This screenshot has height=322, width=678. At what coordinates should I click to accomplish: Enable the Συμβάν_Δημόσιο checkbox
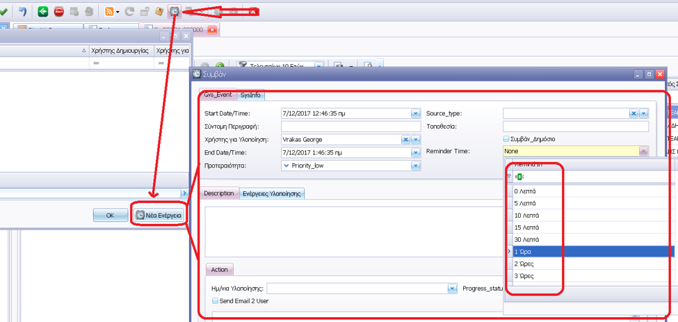(x=507, y=139)
